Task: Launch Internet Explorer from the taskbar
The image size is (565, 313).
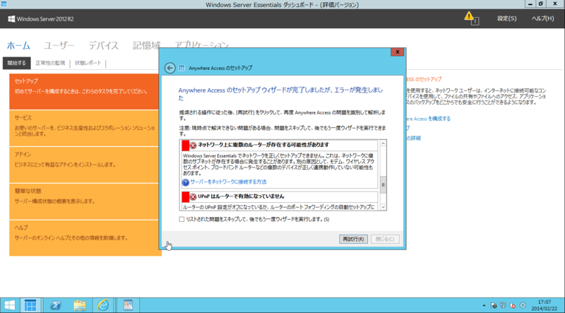Action: (103, 305)
